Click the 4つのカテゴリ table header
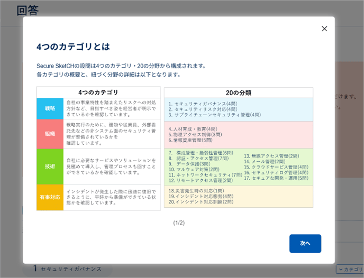 [x=98, y=92]
